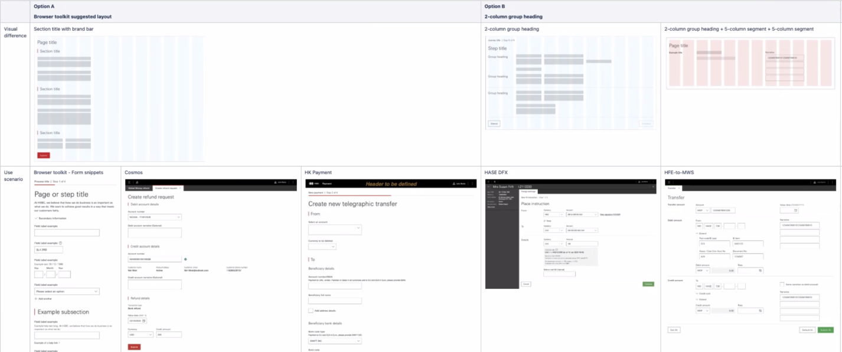Click the Beneficiary full name input field
The image size is (842, 352).
coord(335,301)
